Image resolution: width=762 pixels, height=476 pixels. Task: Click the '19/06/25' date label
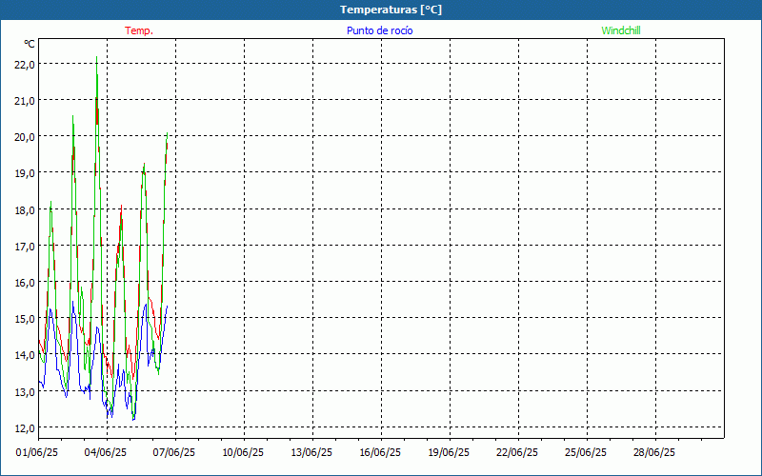[x=449, y=453]
